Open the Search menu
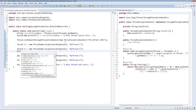The height and width of the screenshot is (110, 196). (26, 3)
